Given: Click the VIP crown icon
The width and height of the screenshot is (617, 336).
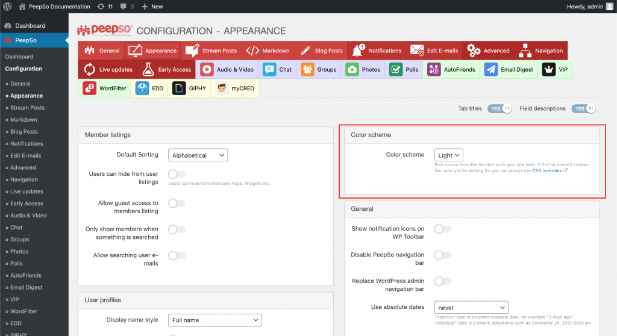Looking at the screenshot, I should 548,69.
